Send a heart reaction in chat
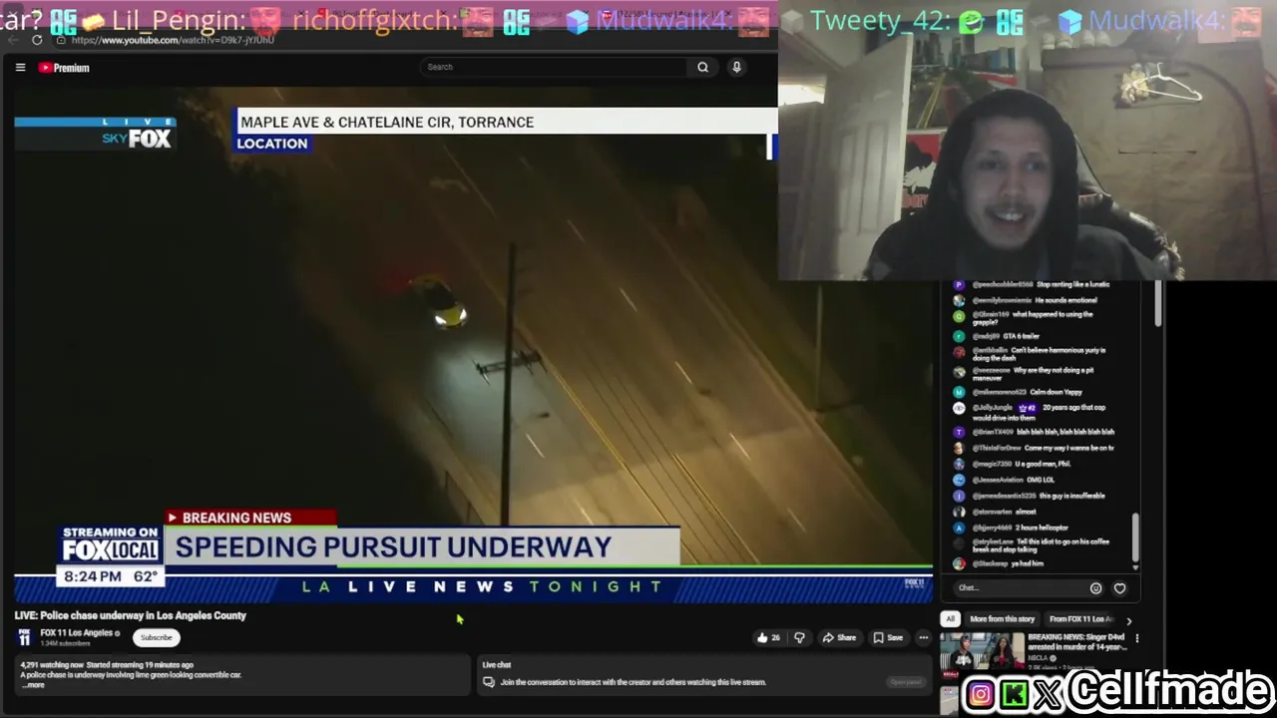Screen dimensions: 1277x718 click(x=1119, y=588)
